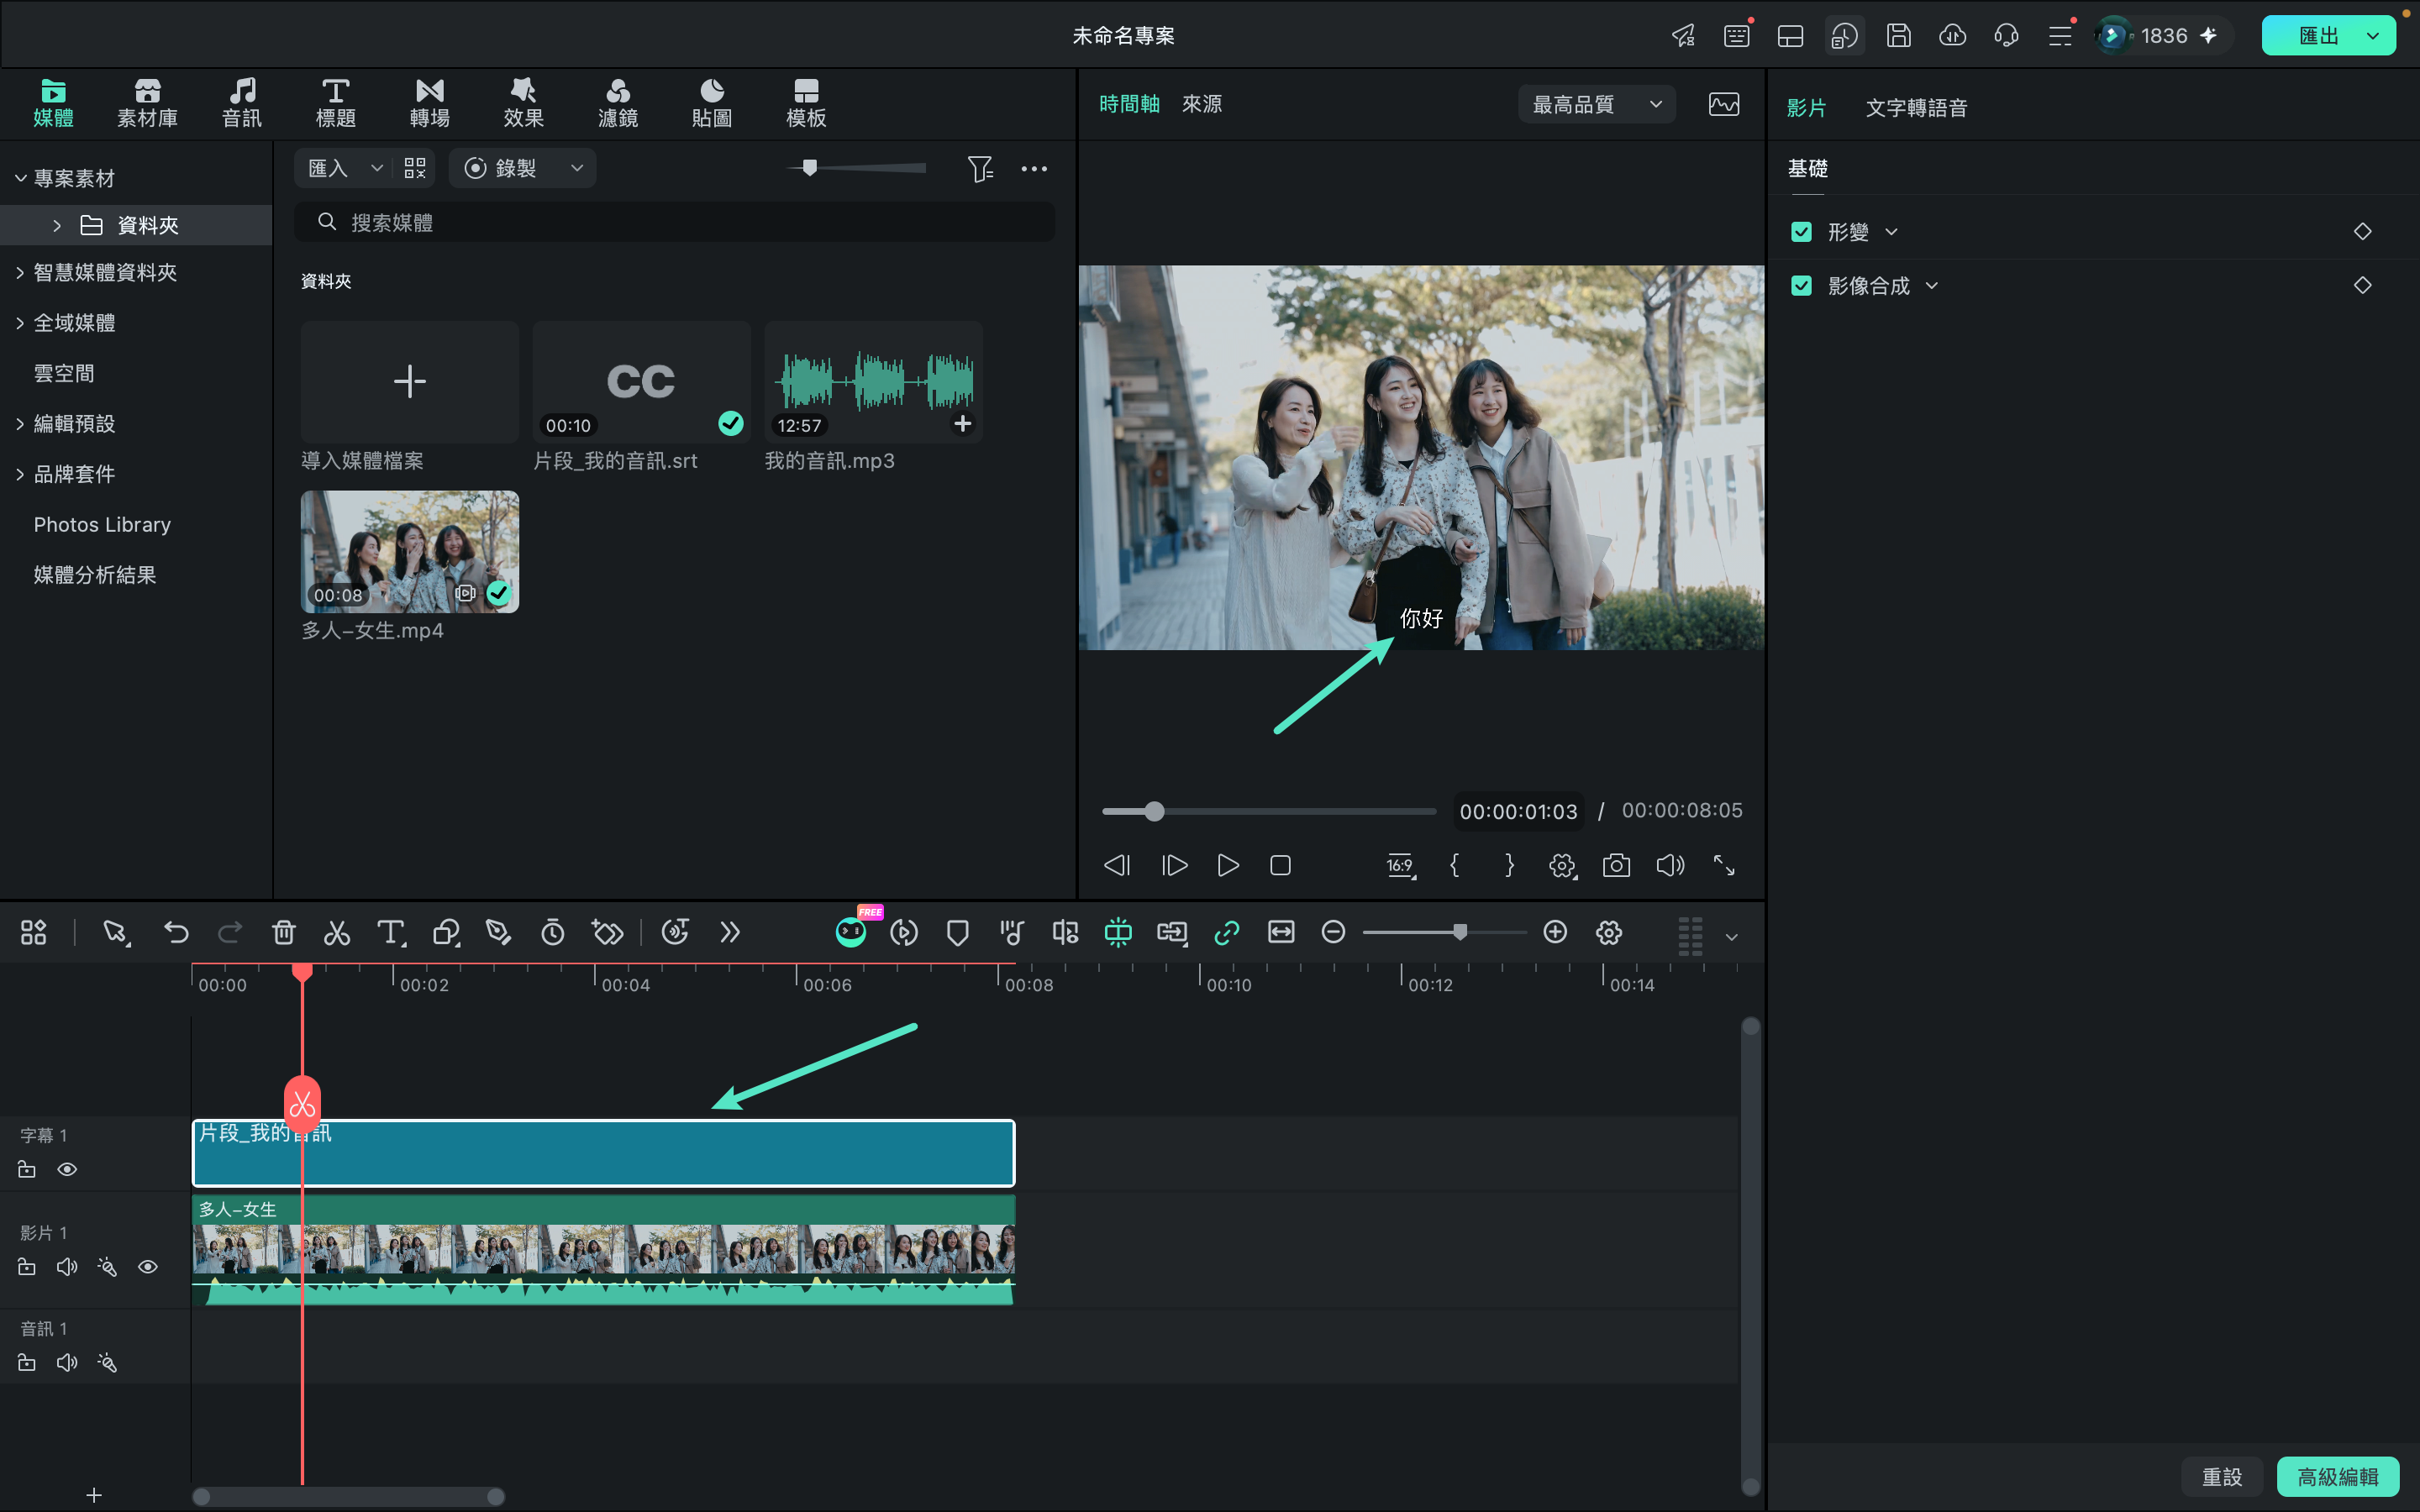The image size is (2420, 1512).
Task: Switch preview to 來源 tab
Action: [1201, 104]
